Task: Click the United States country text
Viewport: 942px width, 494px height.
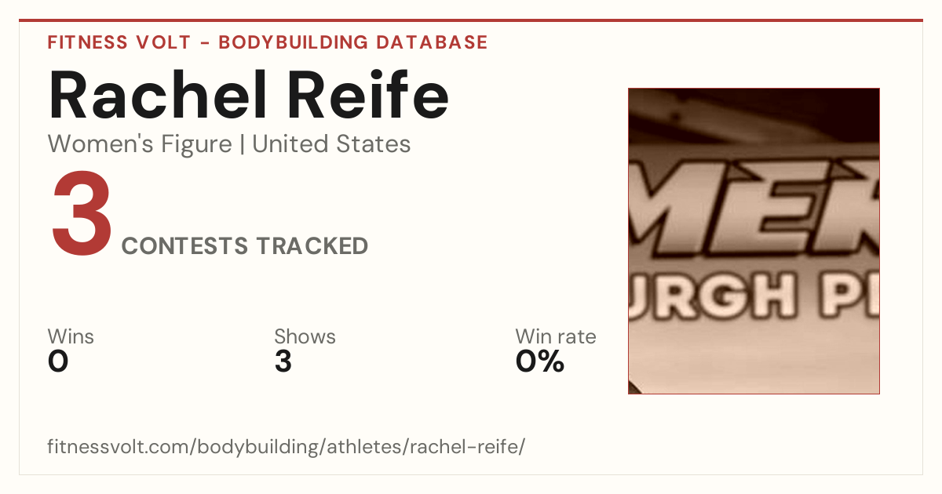Action: click(331, 144)
